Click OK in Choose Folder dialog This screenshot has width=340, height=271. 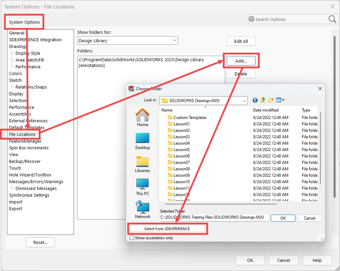pos(283,218)
